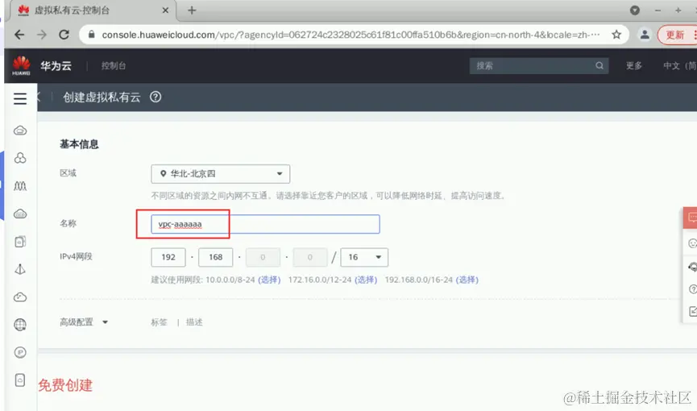Click the first IPv4 octet field 192
This screenshot has width=697, height=411.
coord(168,257)
